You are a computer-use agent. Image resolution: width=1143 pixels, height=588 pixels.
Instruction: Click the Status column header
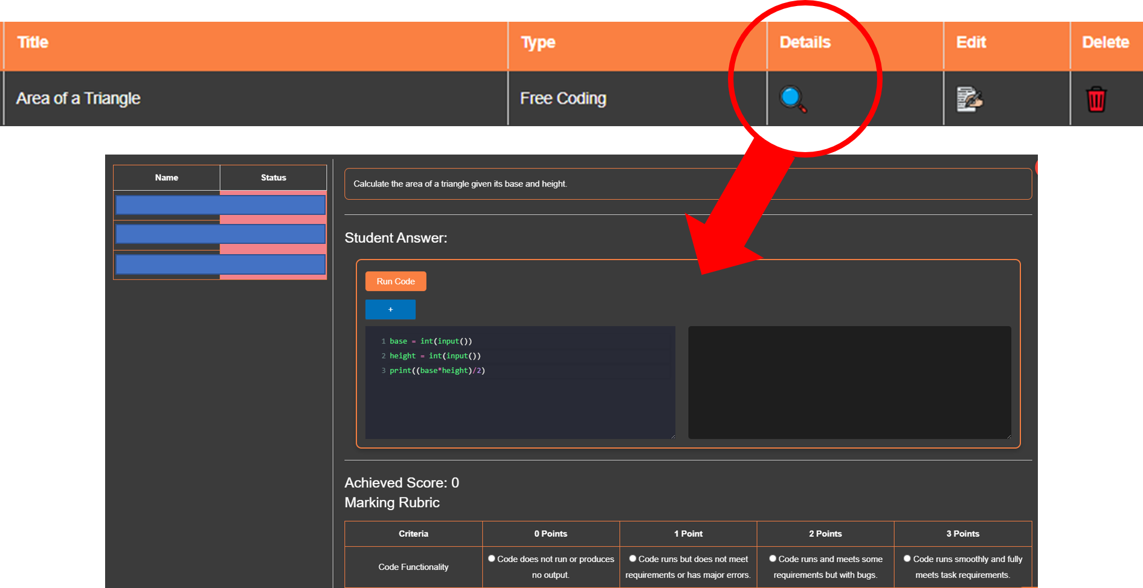(273, 177)
